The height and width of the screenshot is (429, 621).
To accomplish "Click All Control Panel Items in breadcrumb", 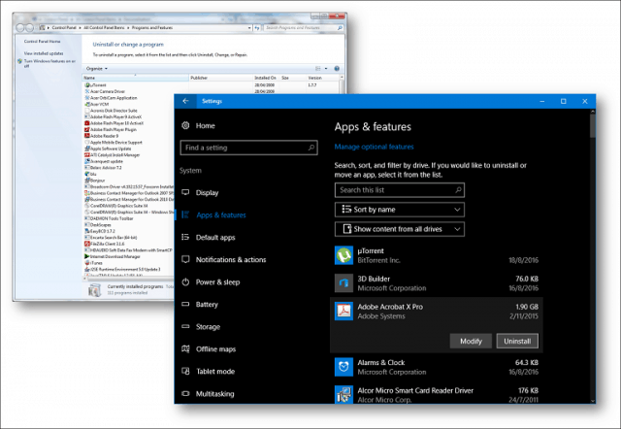I will tap(104, 28).
